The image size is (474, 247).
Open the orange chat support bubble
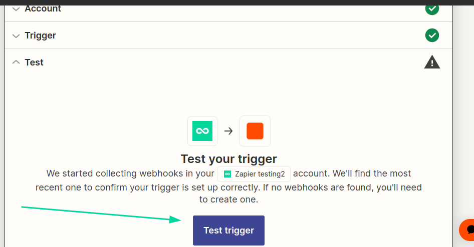[x=468, y=230]
